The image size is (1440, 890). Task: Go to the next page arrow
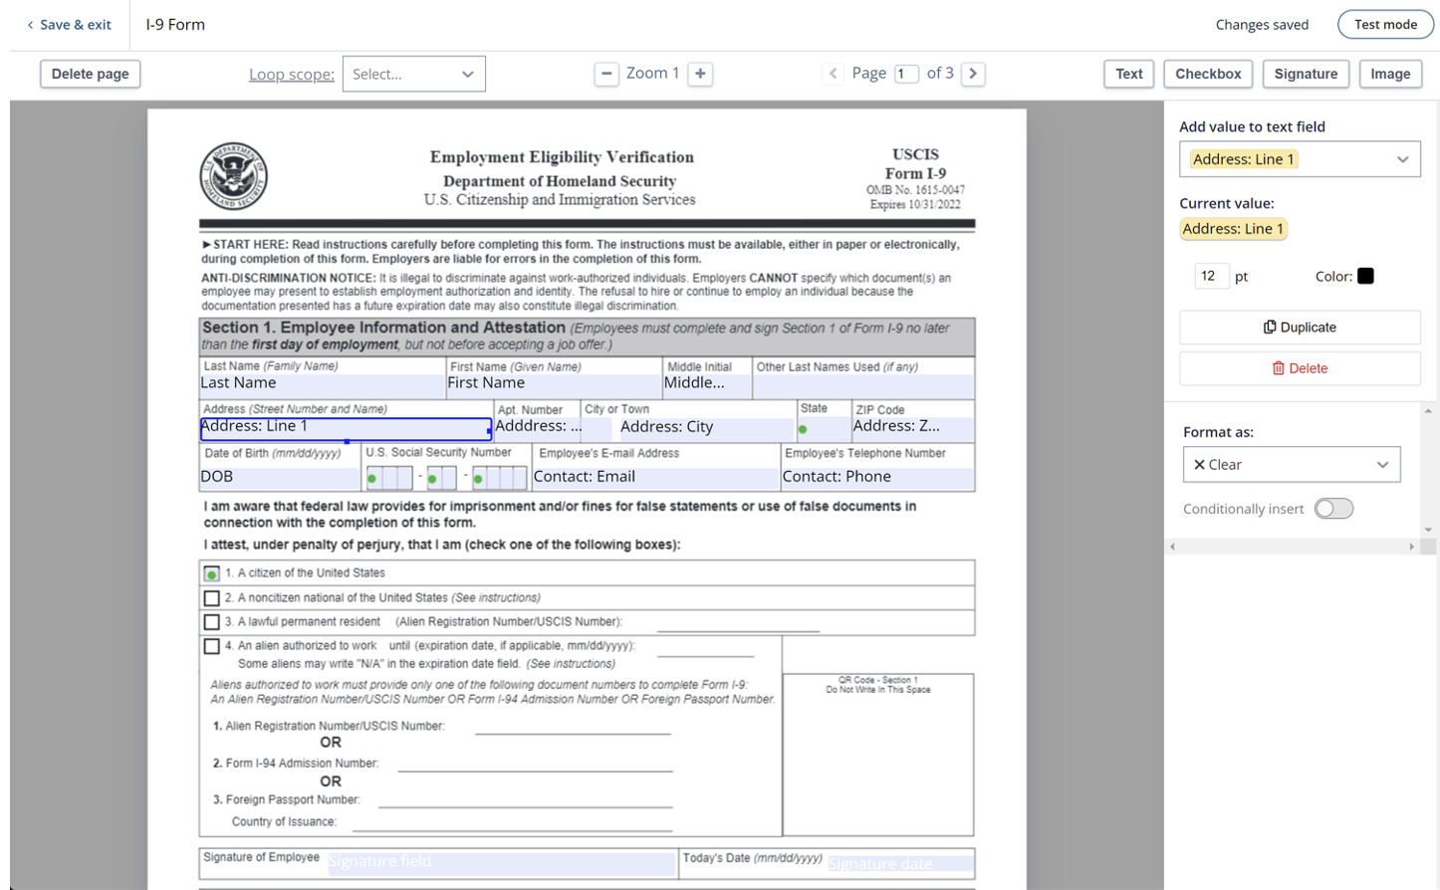pos(973,74)
